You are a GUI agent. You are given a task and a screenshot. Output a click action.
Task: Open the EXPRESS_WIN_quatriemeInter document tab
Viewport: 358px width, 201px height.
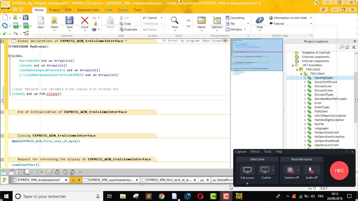pyautogui.click(x=111, y=180)
